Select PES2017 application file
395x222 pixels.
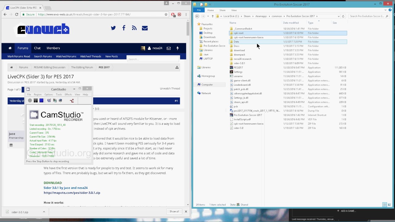click(x=238, y=68)
